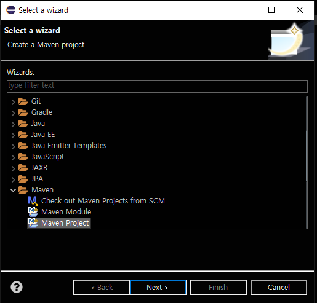Collapse the Maven category
The width and height of the screenshot is (317, 303).
click(x=13, y=191)
